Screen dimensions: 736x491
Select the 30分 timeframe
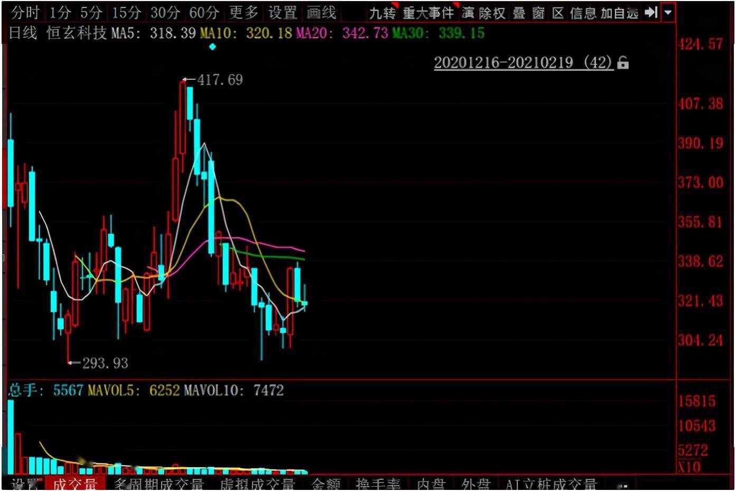coord(165,12)
